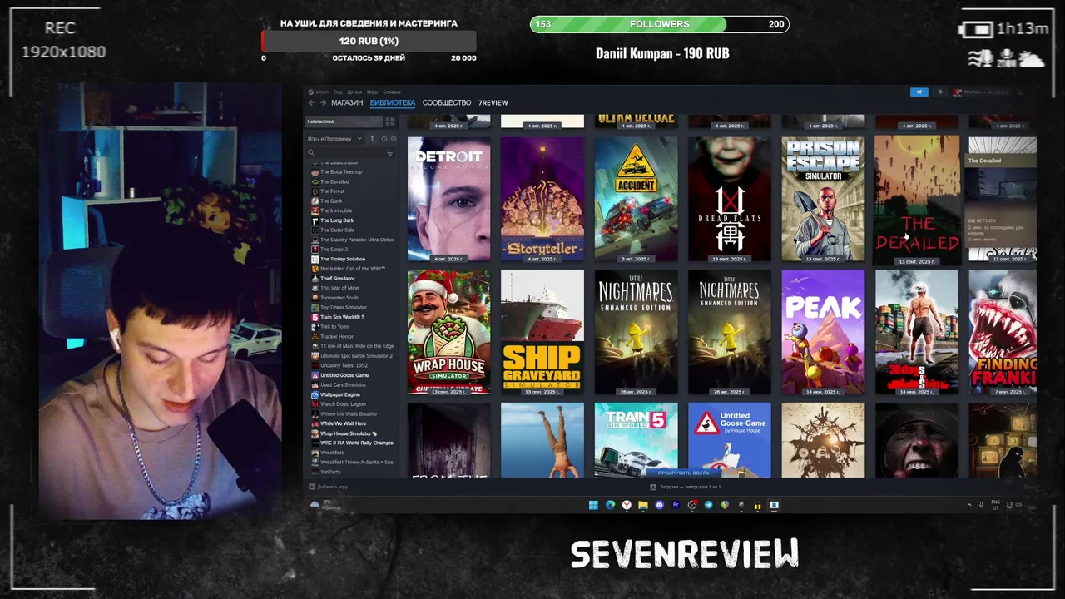This screenshot has width=1065, height=599.
Task: Open the Игры menu
Action: coord(372,92)
